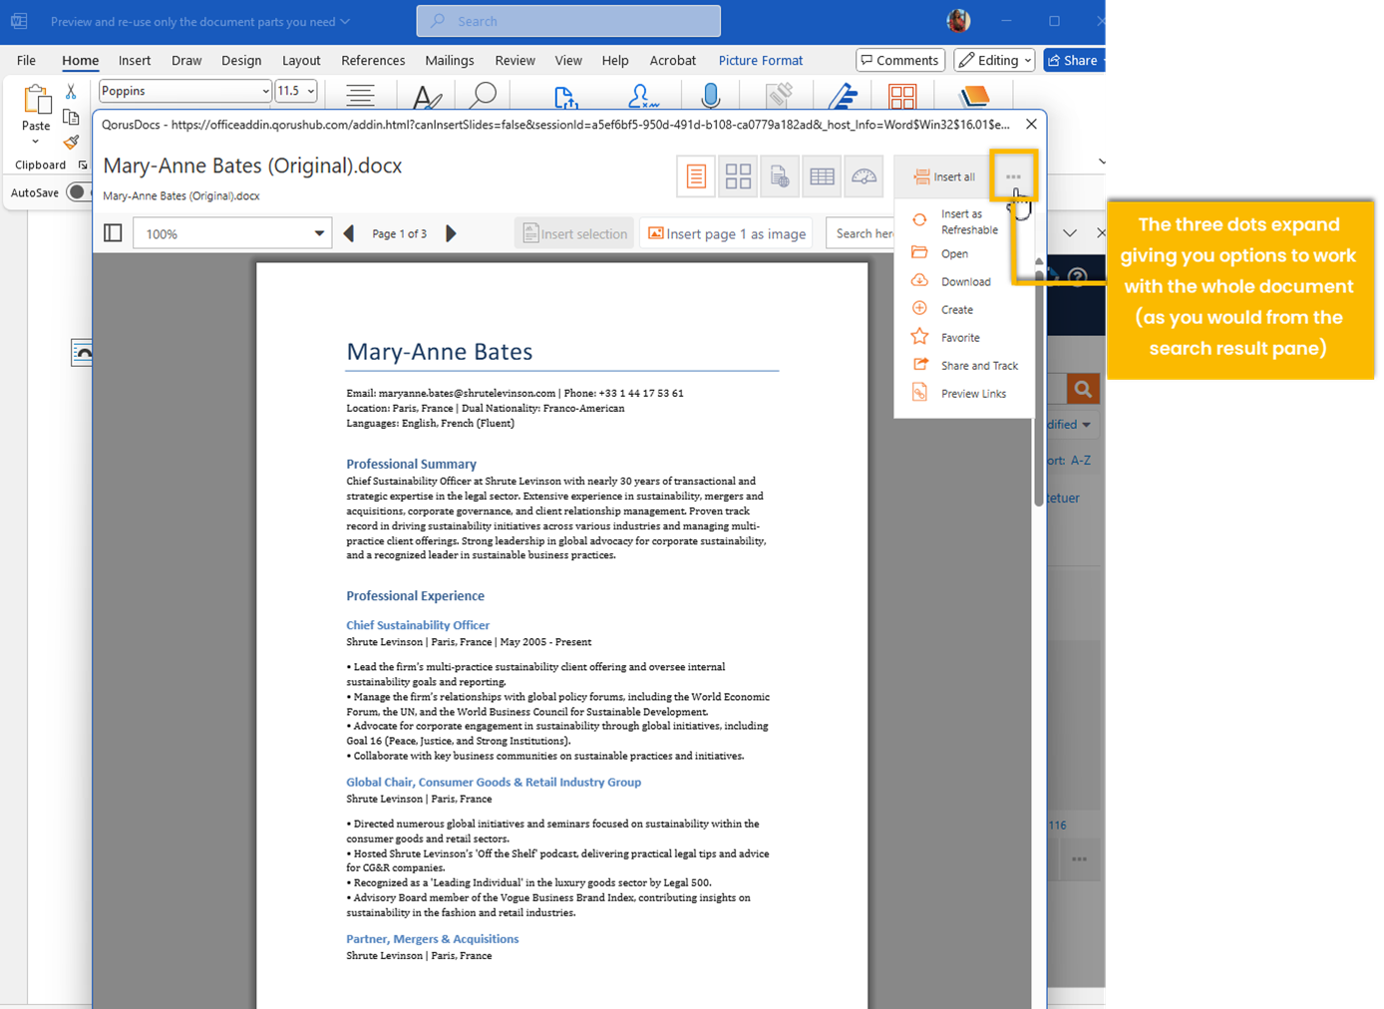Switch to the Insert ribbon tab

(135, 60)
